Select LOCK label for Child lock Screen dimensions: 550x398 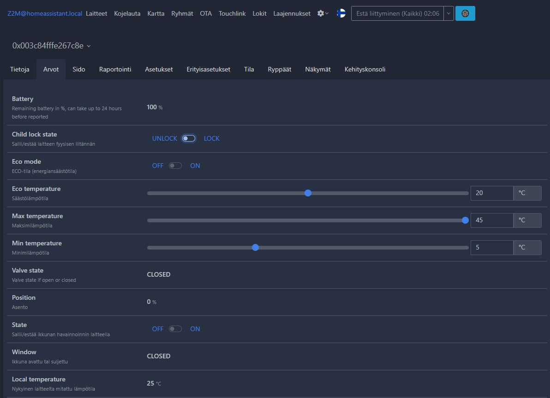click(x=211, y=138)
